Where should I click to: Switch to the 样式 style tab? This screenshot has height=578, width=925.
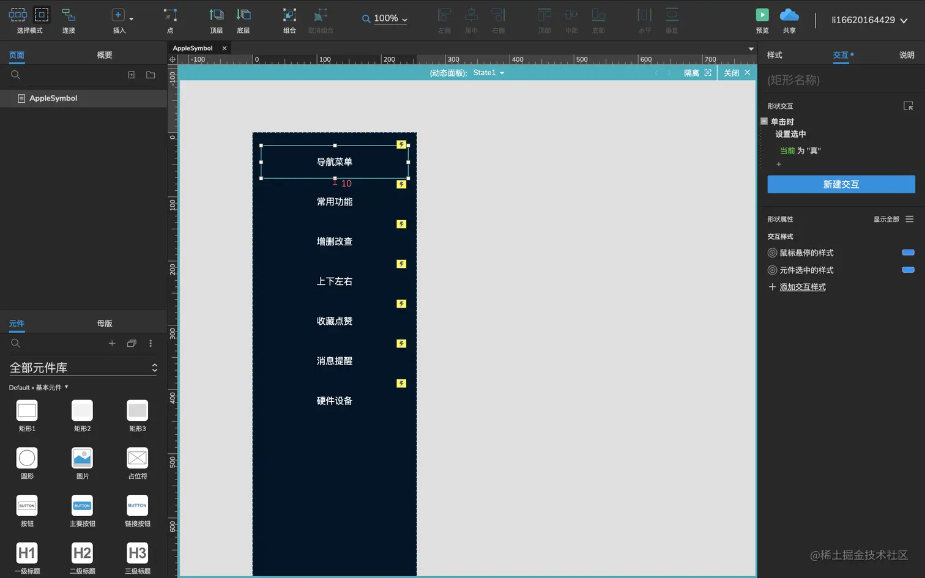tap(775, 55)
